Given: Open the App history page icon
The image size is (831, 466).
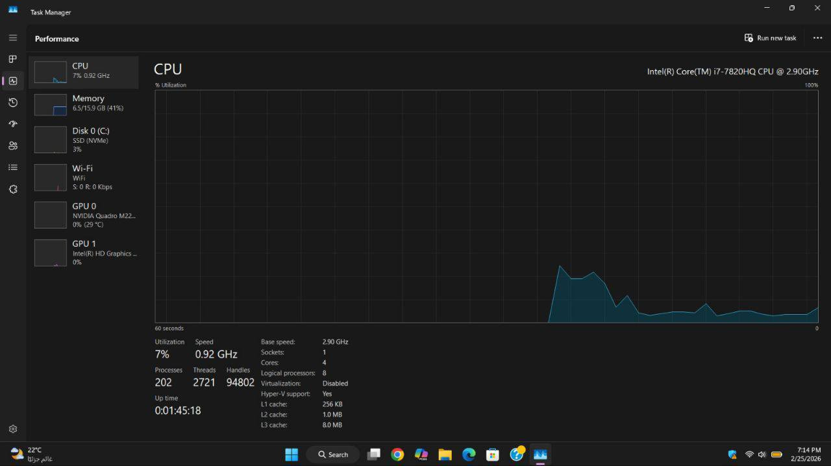Looking at the screenshot, I should [x=12, y=103].
